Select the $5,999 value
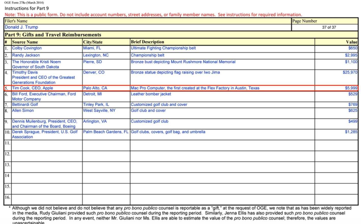 click(351, 88)
